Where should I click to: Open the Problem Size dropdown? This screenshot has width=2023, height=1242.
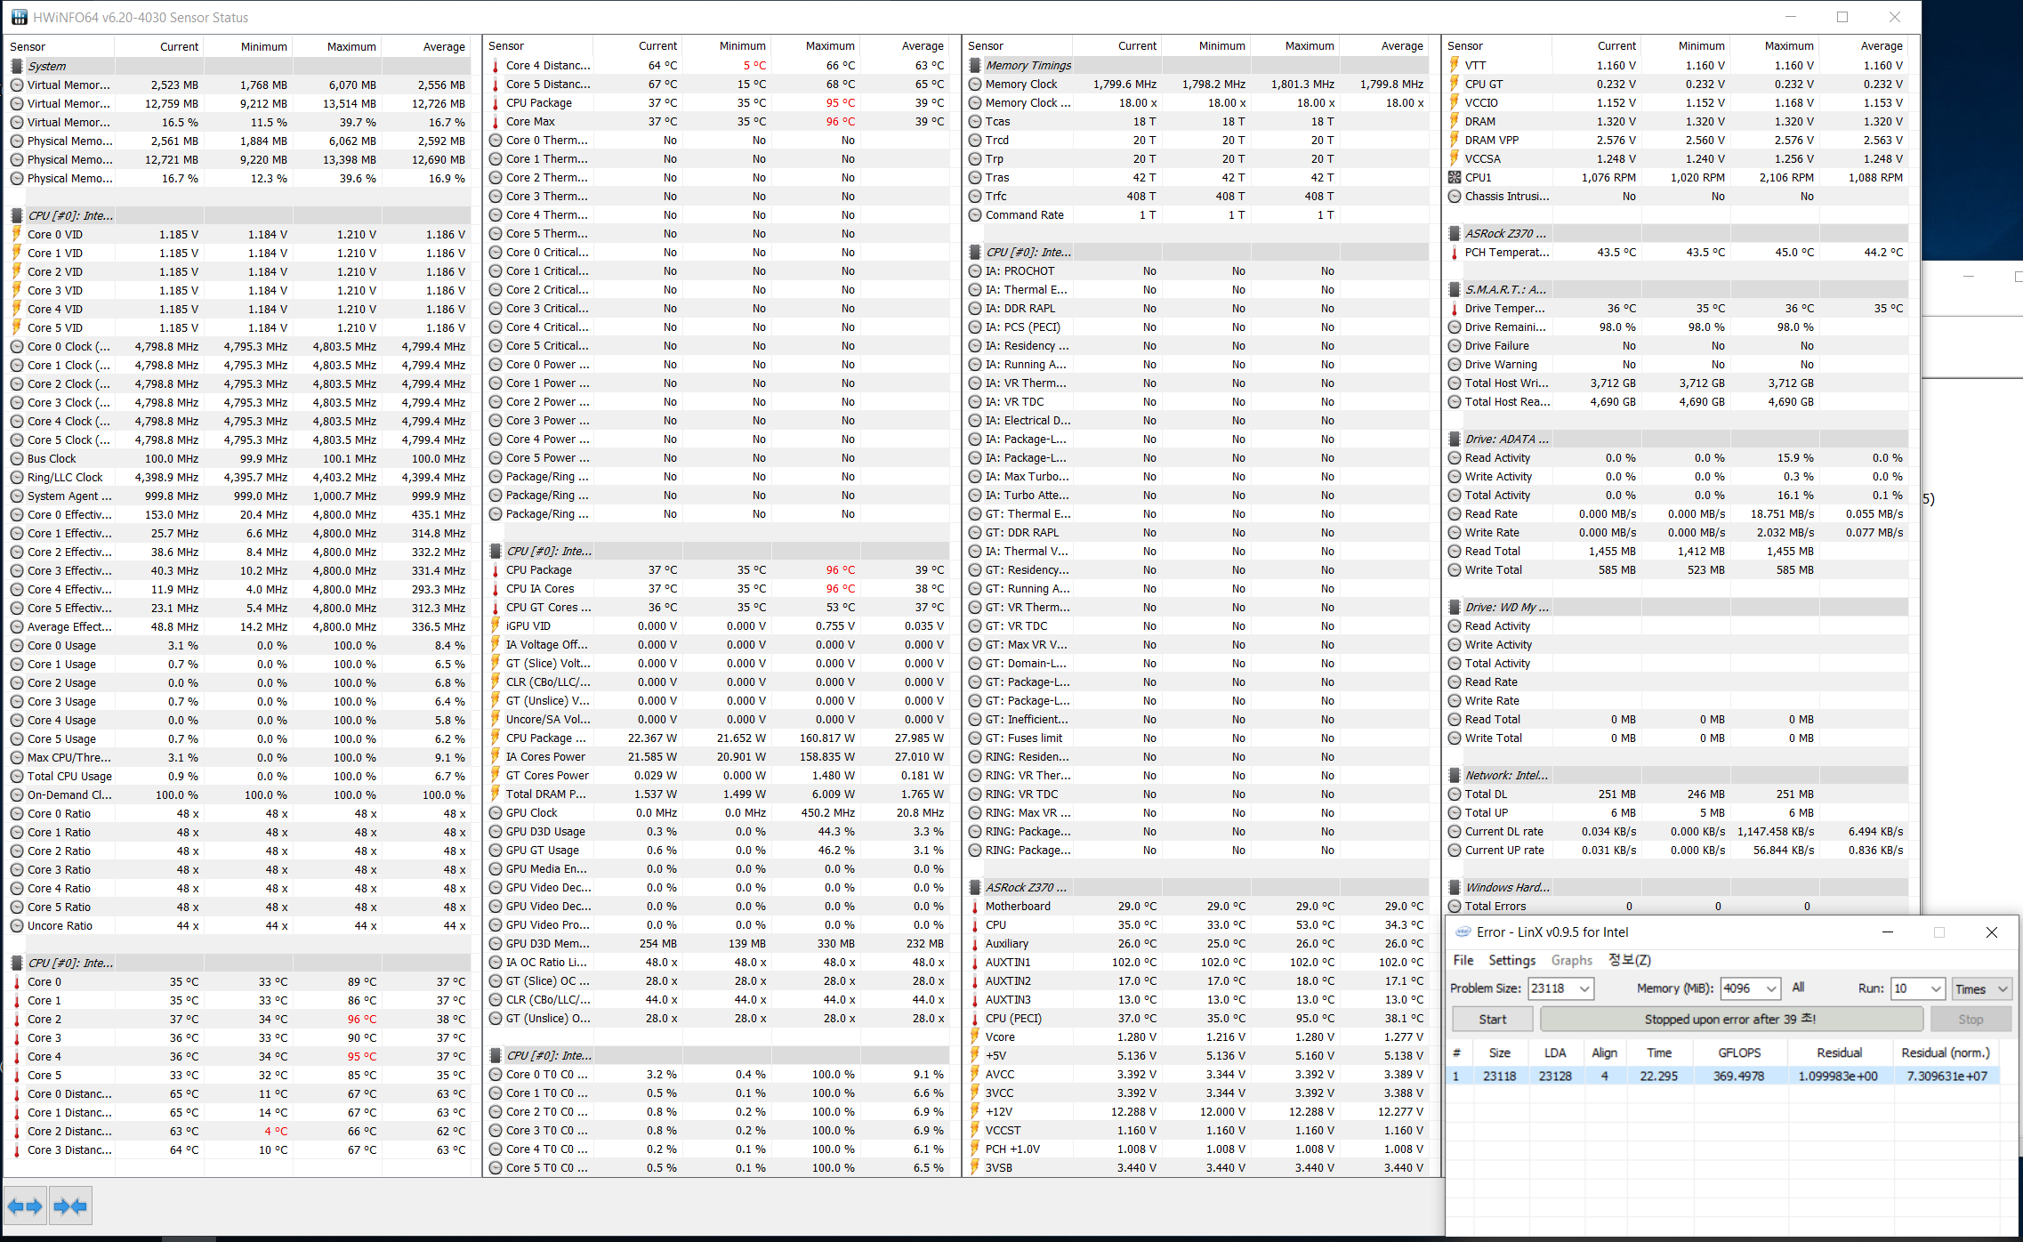click(1584, 989)
